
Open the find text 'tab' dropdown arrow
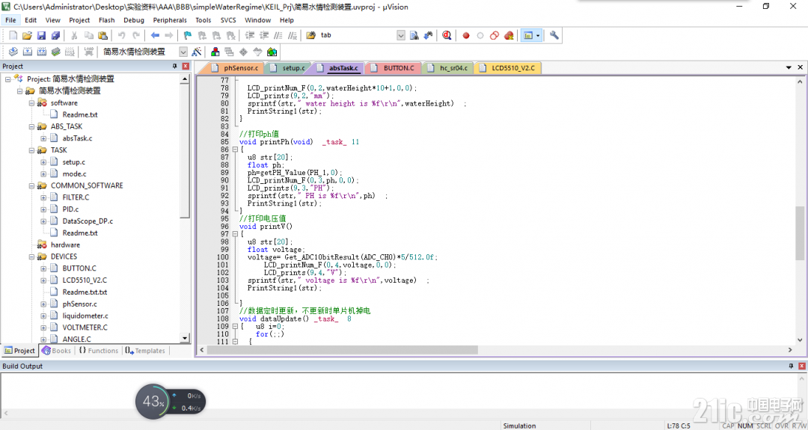pyautogui.click(x=401, y=35)
